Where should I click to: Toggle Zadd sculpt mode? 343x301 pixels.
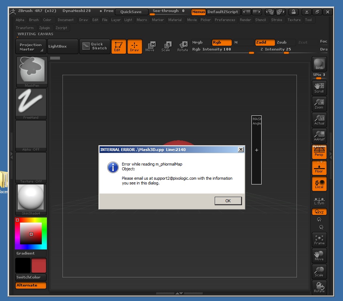[x=265, y=42]
